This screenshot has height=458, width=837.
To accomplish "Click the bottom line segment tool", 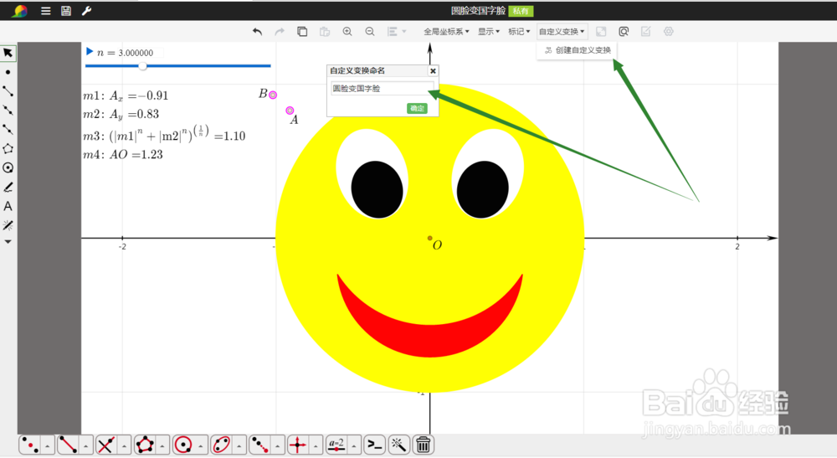I will click(68, 445).
